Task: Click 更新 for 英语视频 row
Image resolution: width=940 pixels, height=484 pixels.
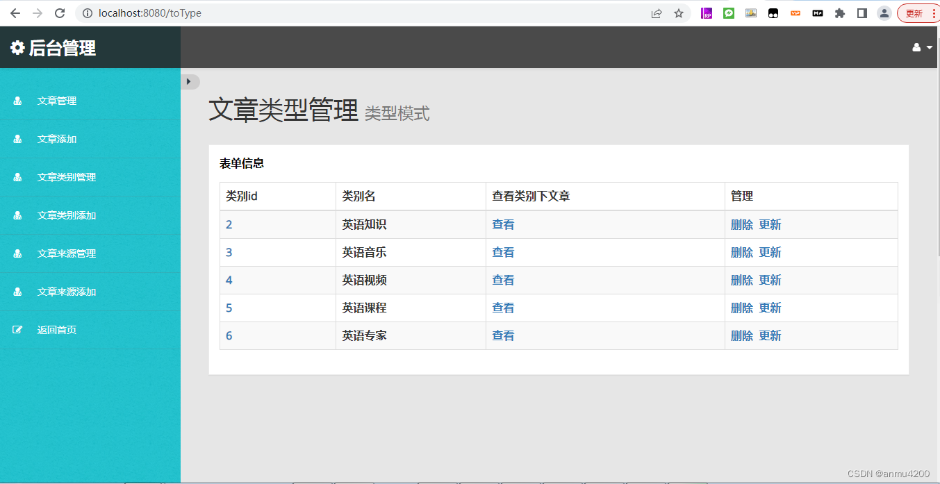Action: tap(770, 280)
